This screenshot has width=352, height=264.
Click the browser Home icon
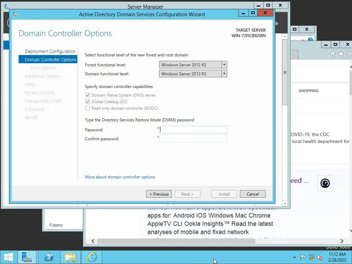click(333, 54)
